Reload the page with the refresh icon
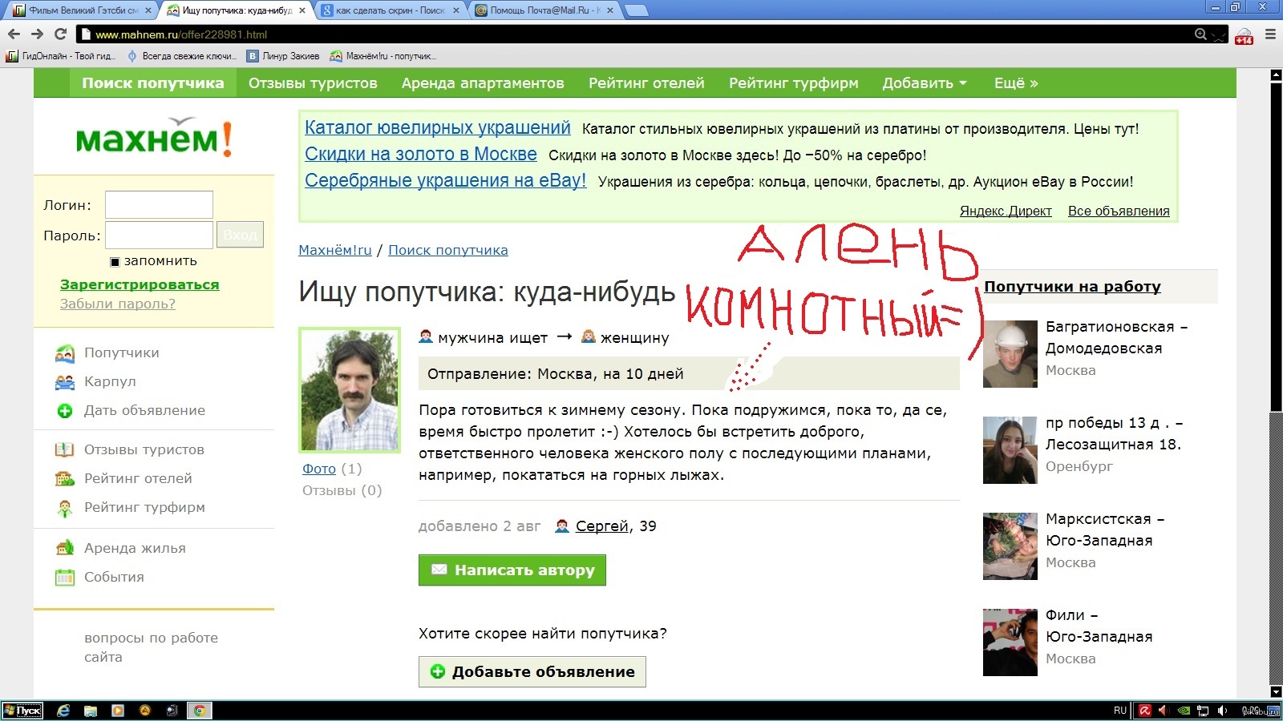Image resolution: width=1283 pixels, height=721 pixels. point(60,34)
